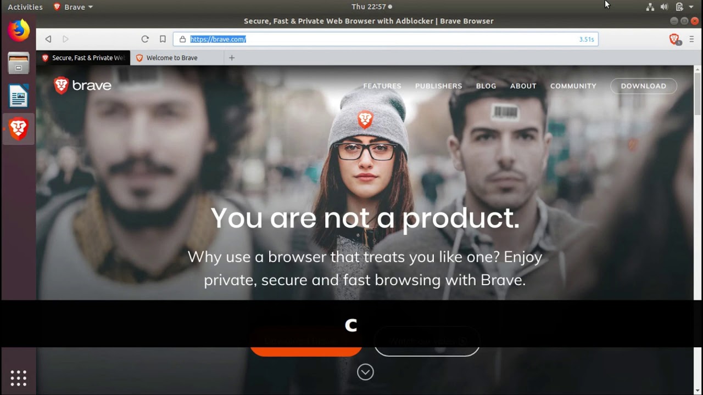The width and height of the screenshot is (703, 395).
Task: Click the https://brave.com/ address field
Action: [x=384, y=39]
